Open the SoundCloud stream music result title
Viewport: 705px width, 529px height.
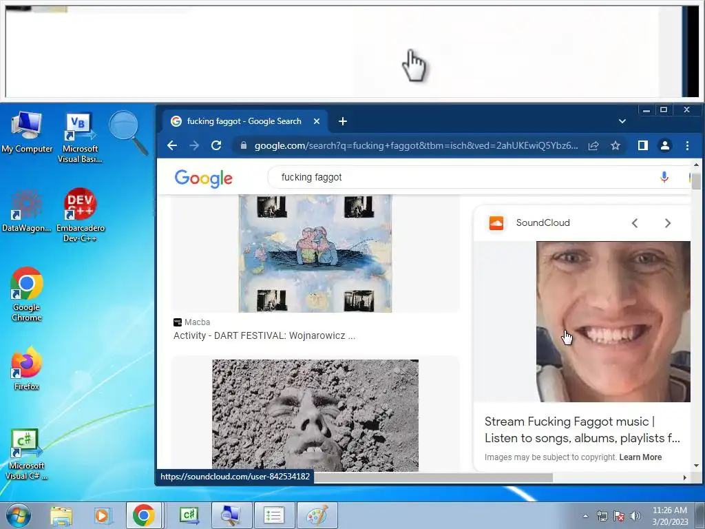582,430
